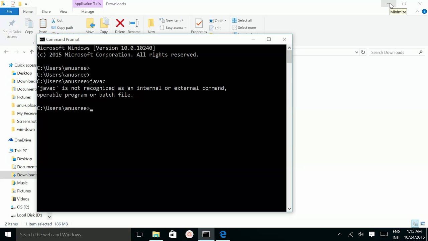
Task: Click Select all in ribbon
Action: pyautogui.click(x=242, y=20)
